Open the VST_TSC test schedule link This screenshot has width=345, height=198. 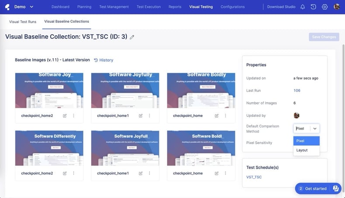tap(254, 177)
